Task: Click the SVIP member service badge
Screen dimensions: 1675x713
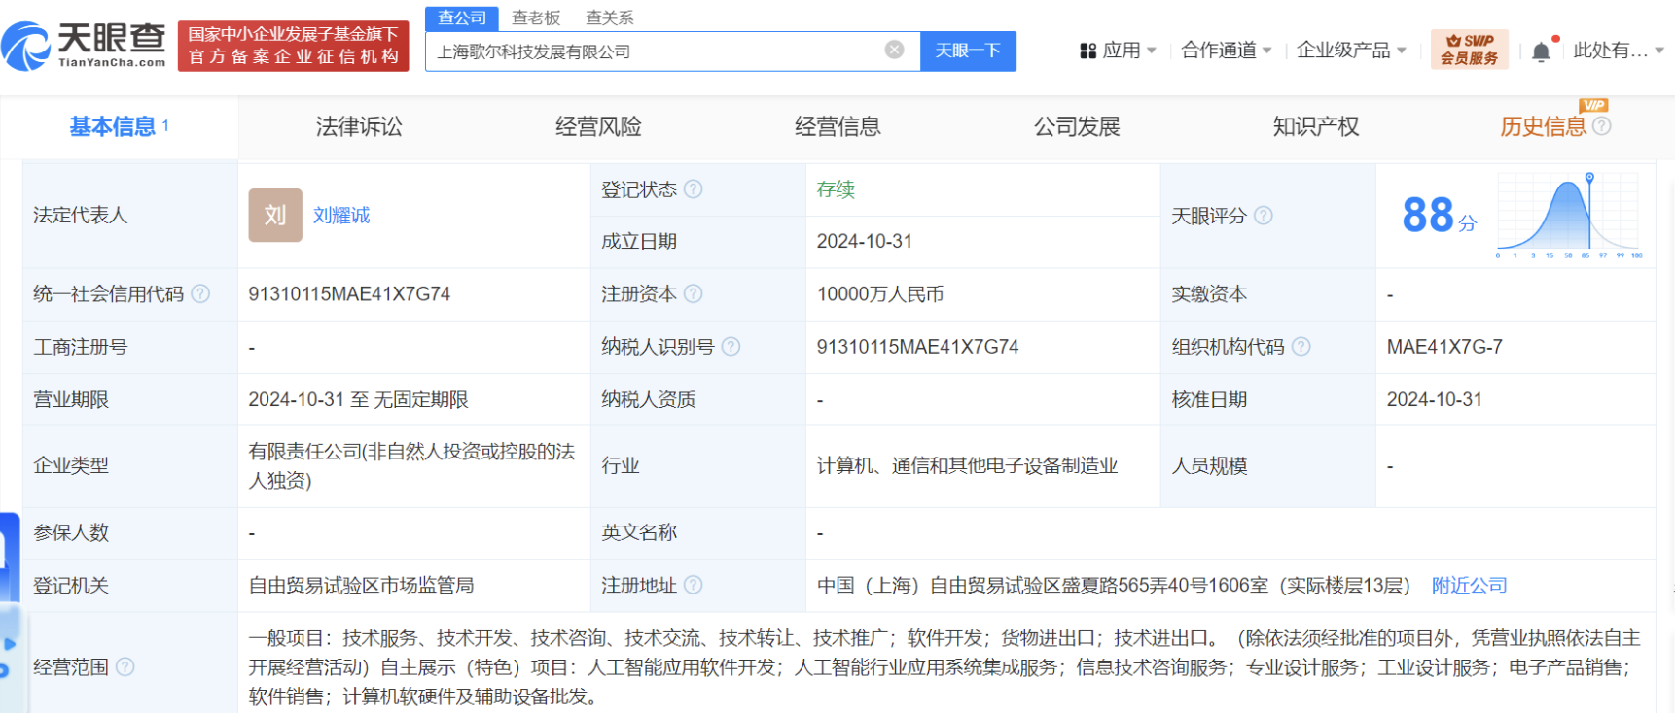Action: (1469, 50)
